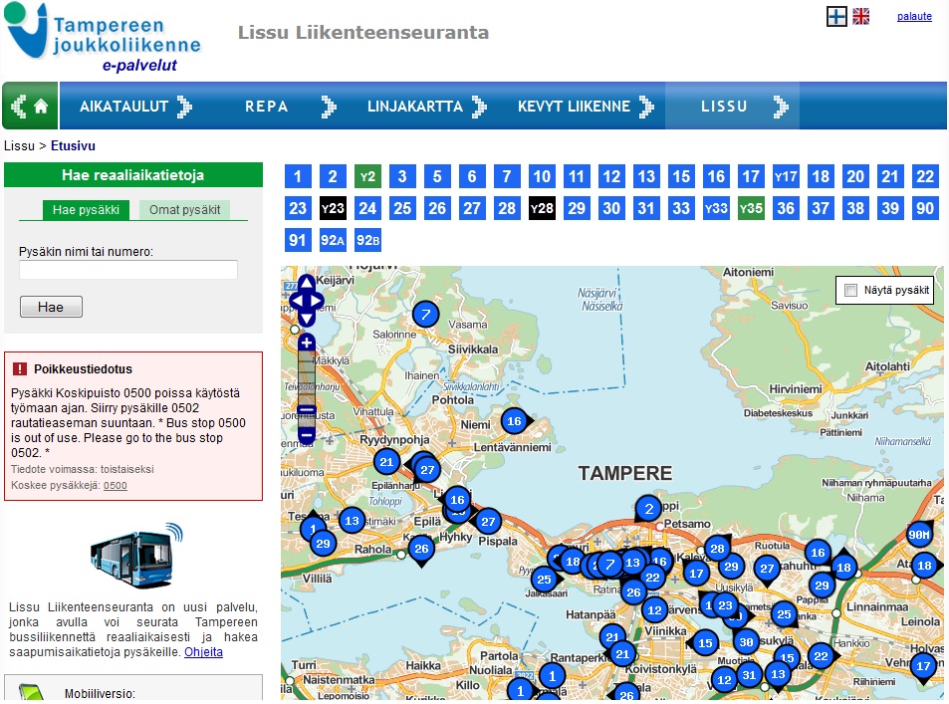Toggle bus line Y28 filter
949x704 pixels.
click(x=542, y=208)
